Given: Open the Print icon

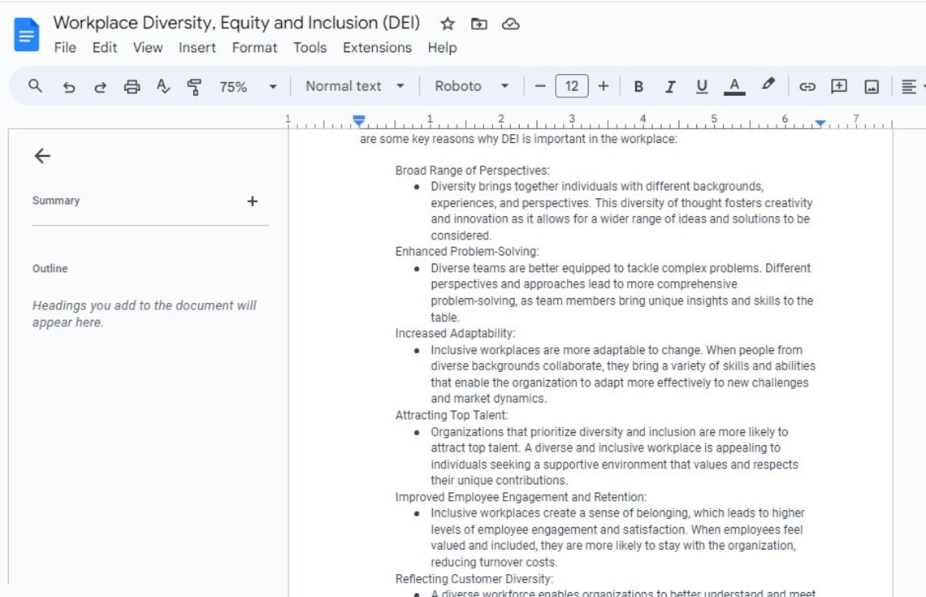Looking at the screenshot, I should (132, 86).
